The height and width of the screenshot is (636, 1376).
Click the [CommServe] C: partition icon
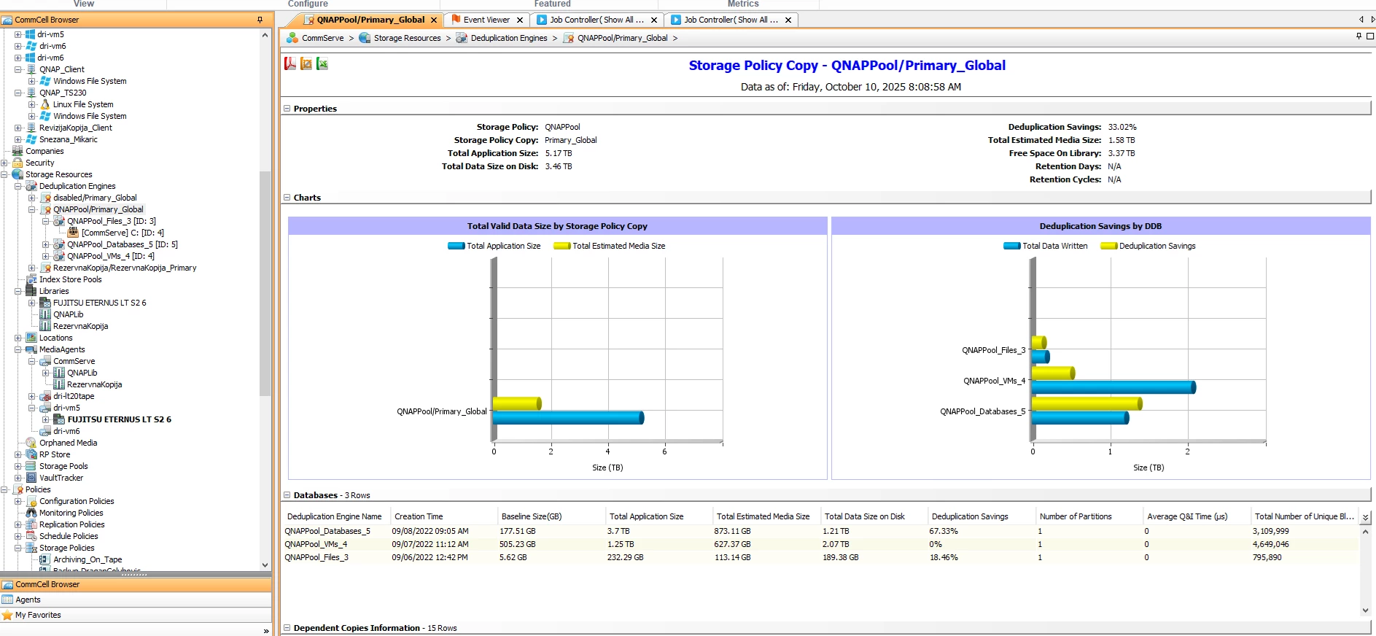[73, 233]
